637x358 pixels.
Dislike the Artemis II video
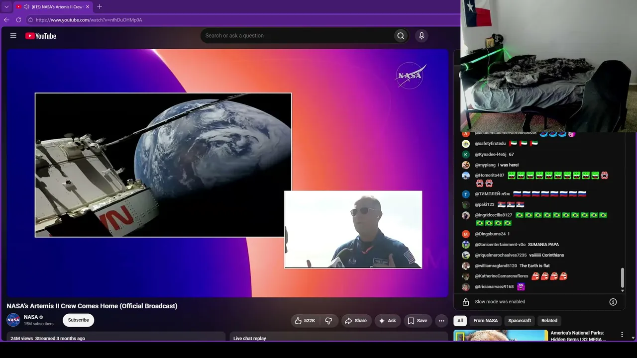pyautogui.click(x=328, y=321)
